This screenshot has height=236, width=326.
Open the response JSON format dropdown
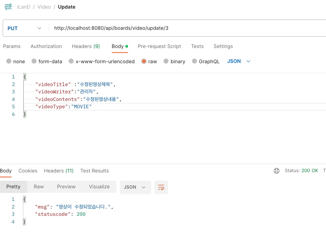(135, 187)
